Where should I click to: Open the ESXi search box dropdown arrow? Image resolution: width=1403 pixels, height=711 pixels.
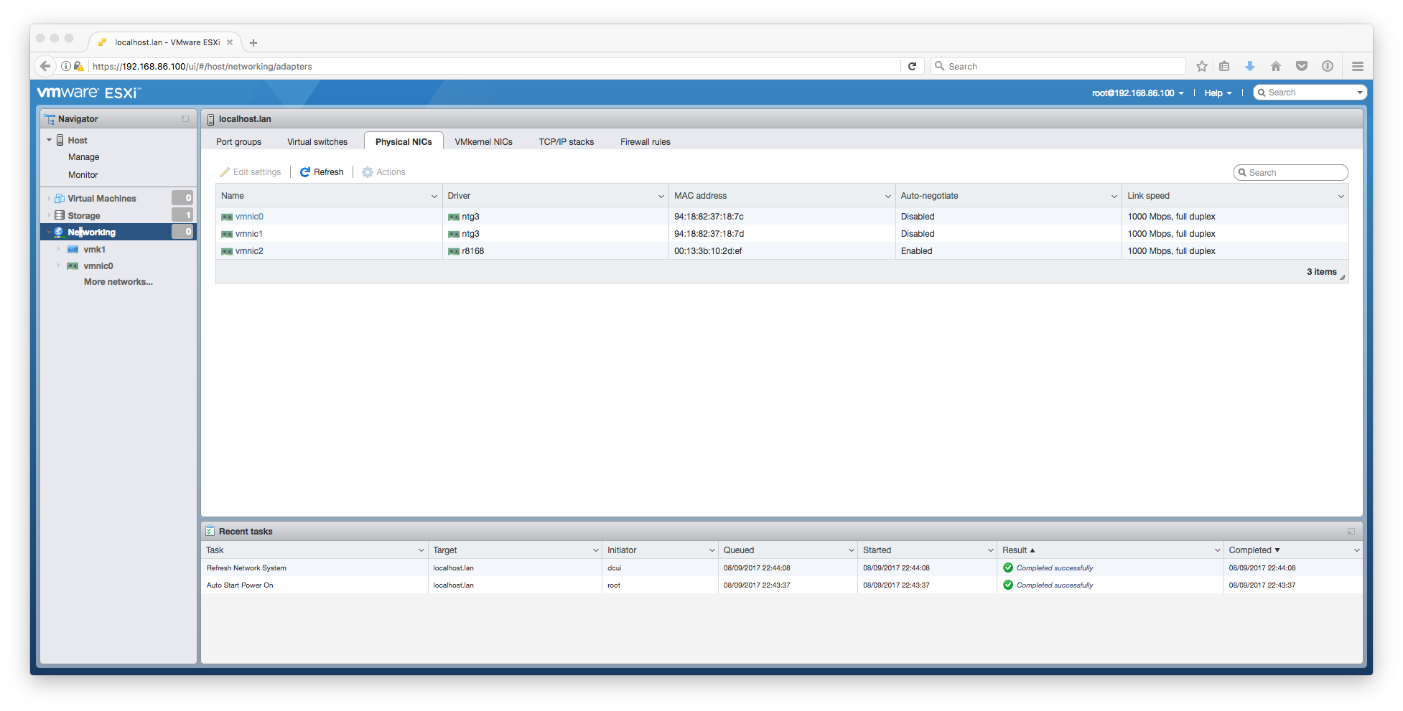[x=1359, y=93]
